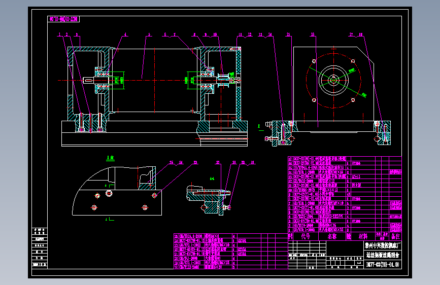
Task: Select the center hub of the circular flange view
Action: 333,81
